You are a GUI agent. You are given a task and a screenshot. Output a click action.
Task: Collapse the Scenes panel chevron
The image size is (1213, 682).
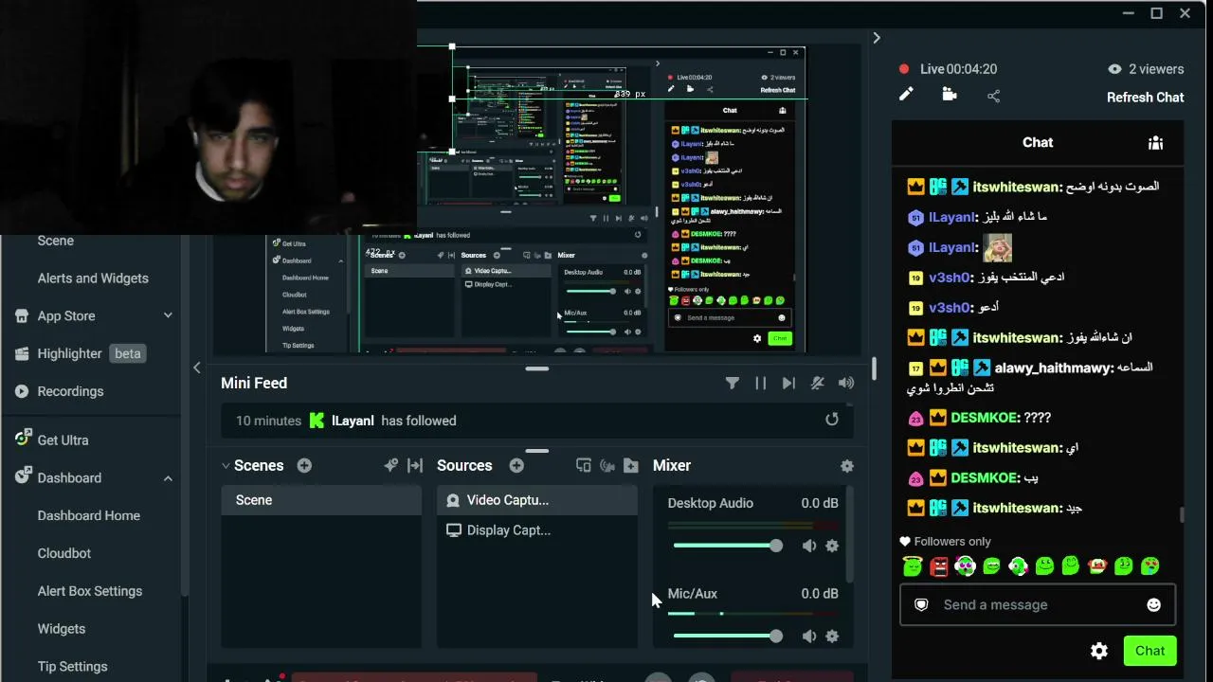[x=226, y=466]
